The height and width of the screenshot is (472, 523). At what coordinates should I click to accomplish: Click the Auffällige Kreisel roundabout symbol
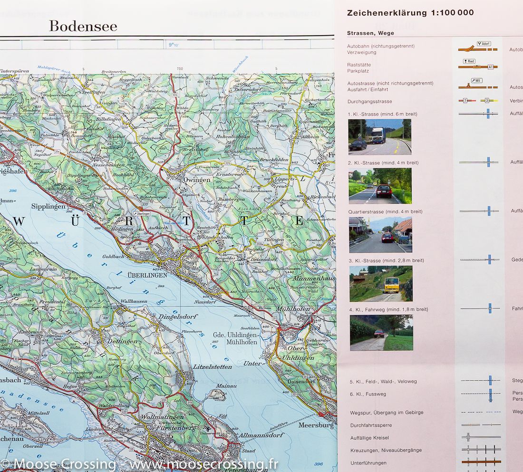point(475,437)
